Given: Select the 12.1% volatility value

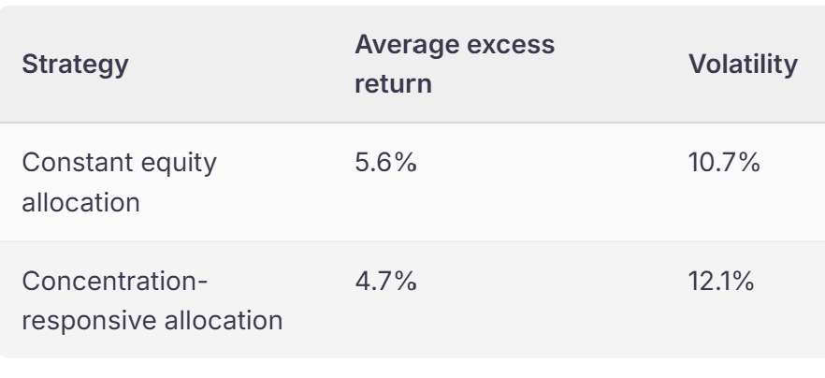Looking at the screenshot, I should tap(721, 281).
